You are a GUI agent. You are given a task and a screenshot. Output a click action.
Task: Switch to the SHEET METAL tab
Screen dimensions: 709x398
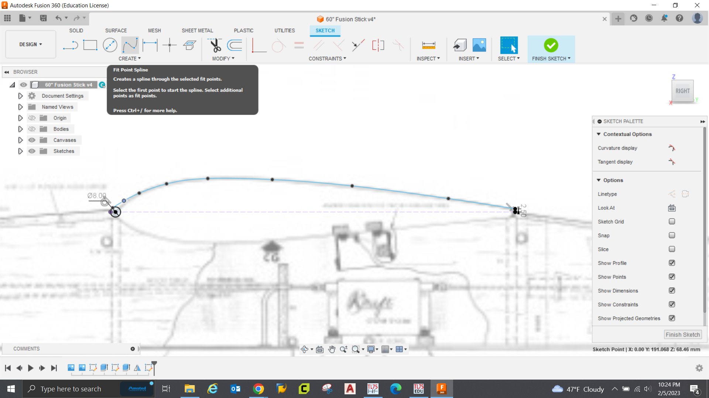click(x=197, y=31)
